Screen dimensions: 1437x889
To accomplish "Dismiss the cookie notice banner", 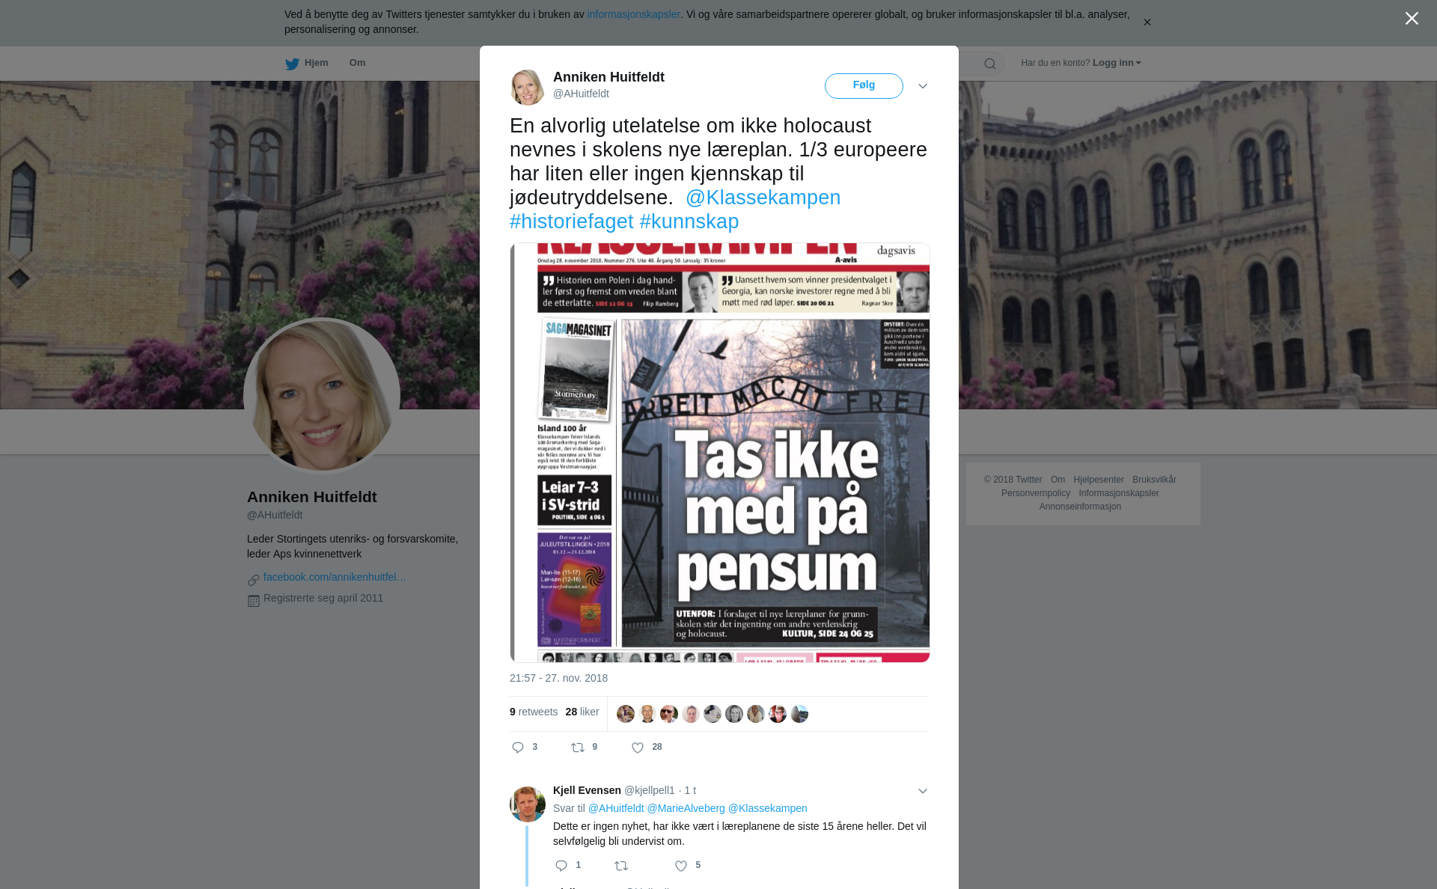I will click(x=1147, y=22).
